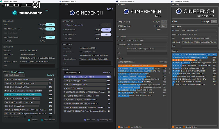The image size is (219, 129).
Task: Select Intel Core i7-1280P ranking row
Action: pos(87,96)
